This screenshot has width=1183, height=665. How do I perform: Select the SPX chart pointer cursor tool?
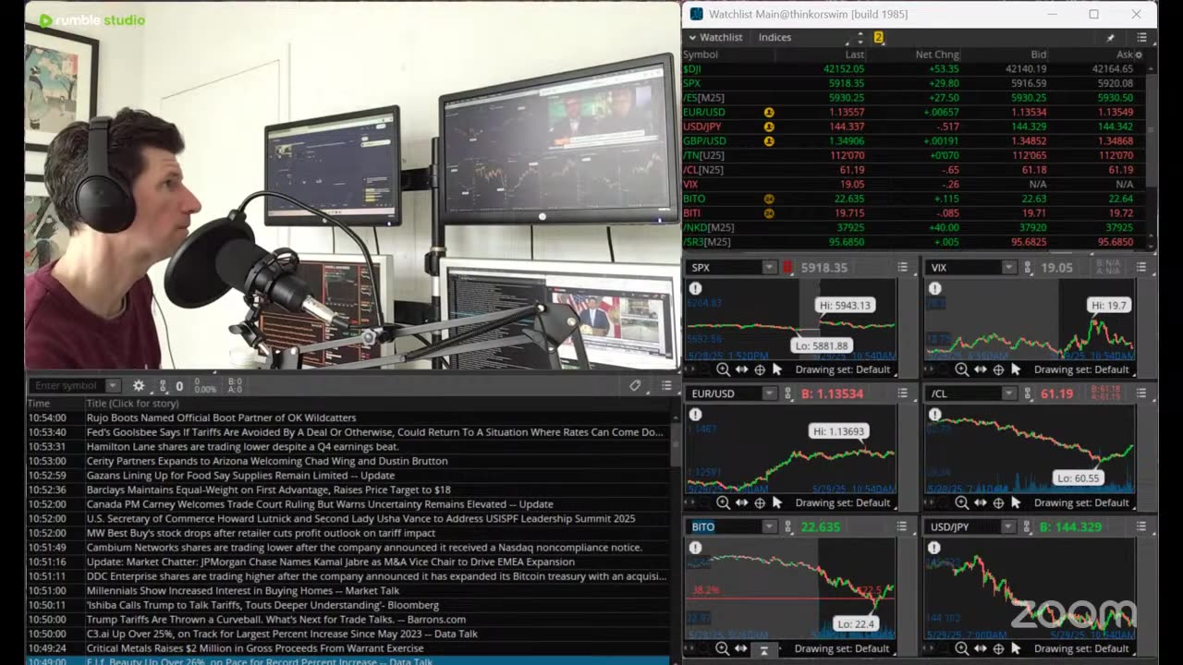click(776, 369)
